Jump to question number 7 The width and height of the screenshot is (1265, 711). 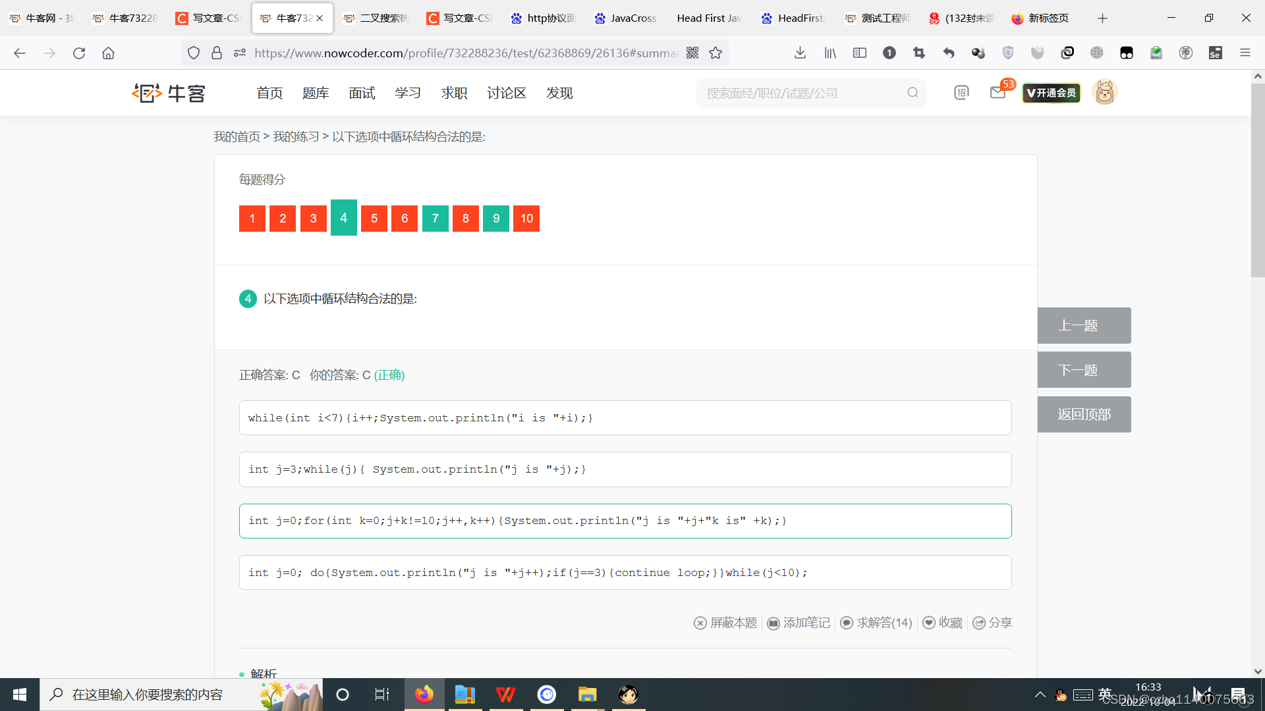point(436,219)
